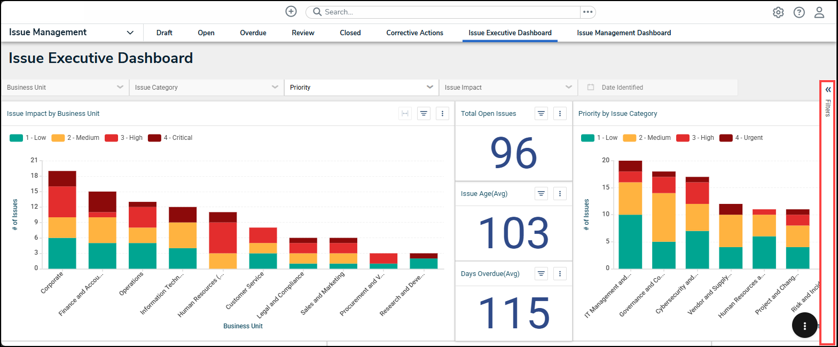Switch to the Overdue tab
This screenshot has width=838, height=347.
pyautogui.click(x=253, y=33)
